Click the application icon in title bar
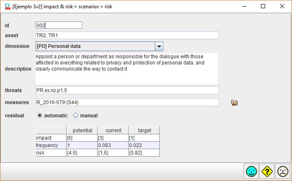Viewport: 292px width, 181px height. coord(7,6)
